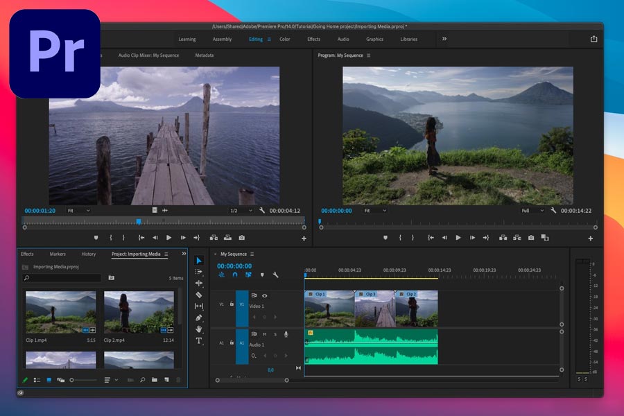The height and width of the screenshot is (416, 624).
Task: Select the Type tool
Action: (199, 340)
